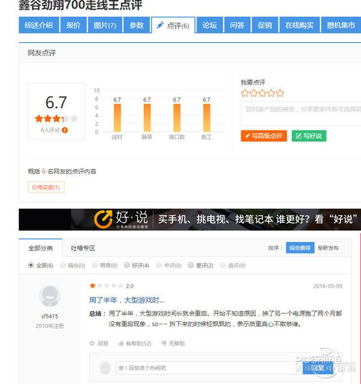Select the 差评(2) radio filter
Screen dimensions: 361x384
pos(191,265)
